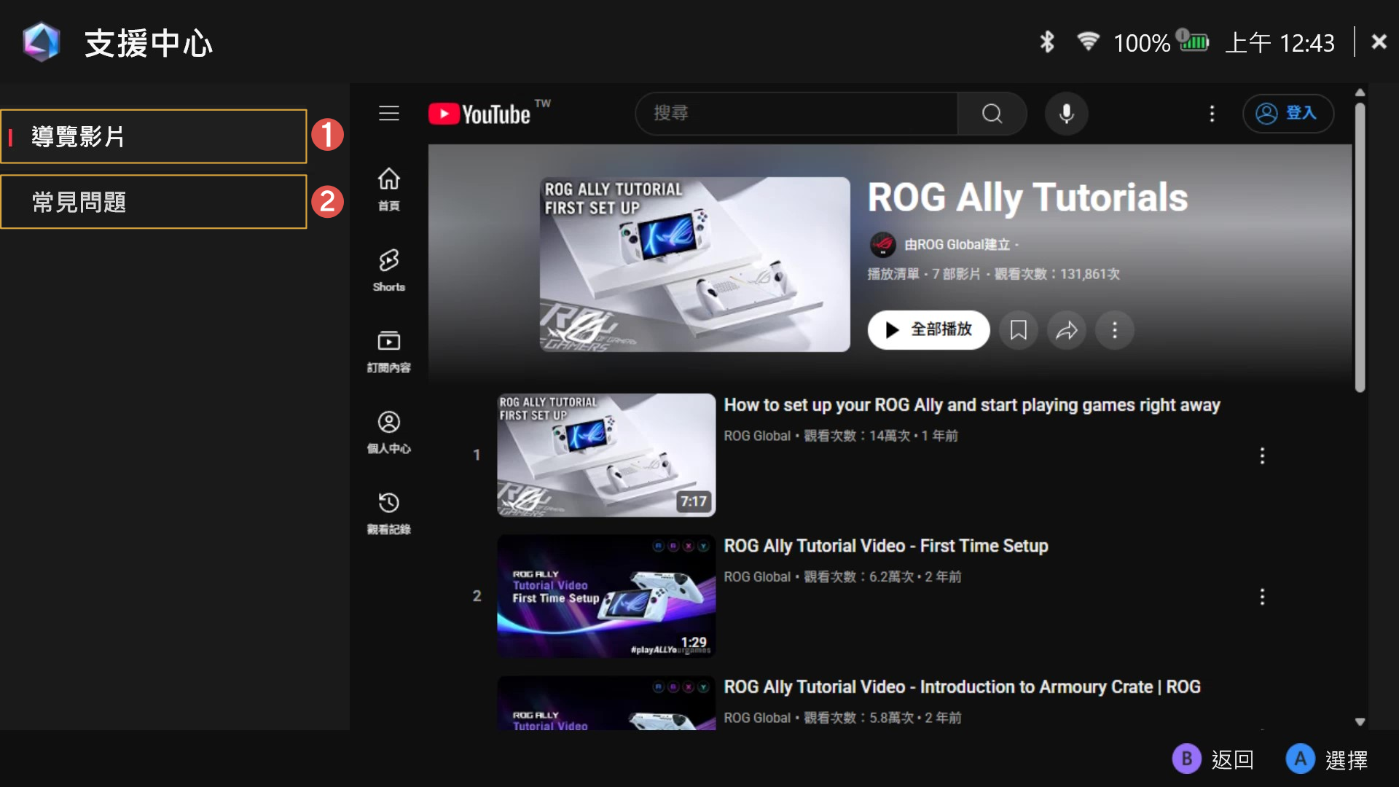Viewport: 1399px width, 787px height.
Task: Activate voice search microphone
Action: [1066, 114]
